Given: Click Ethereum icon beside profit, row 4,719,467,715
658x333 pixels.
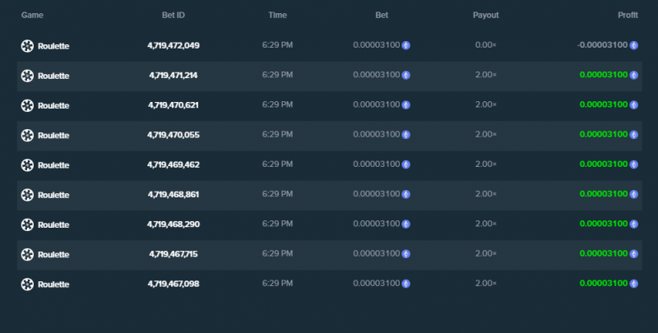Looking at the screenshot, I should 633,254.
